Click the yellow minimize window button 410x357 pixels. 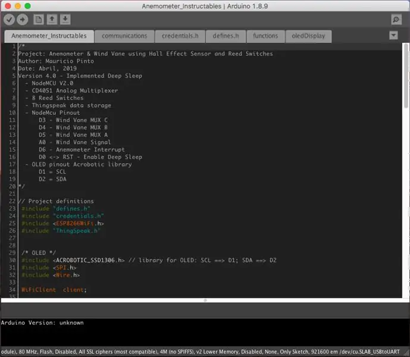click(17, 6)
